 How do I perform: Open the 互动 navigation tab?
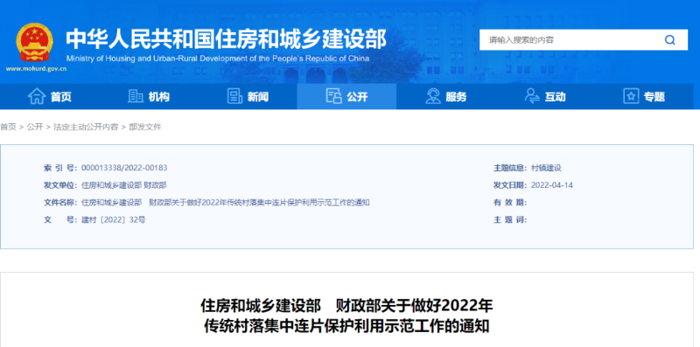pyautogui.click(x=545, y=96)
